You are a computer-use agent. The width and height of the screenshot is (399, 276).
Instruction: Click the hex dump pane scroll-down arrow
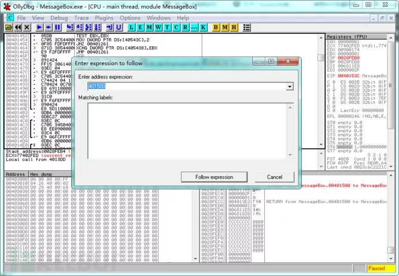195,259
